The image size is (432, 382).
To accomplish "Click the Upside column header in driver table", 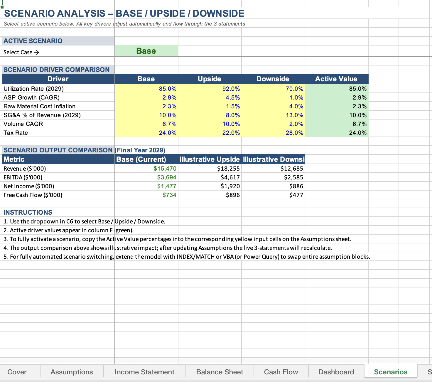I will [x=210, y=79].
